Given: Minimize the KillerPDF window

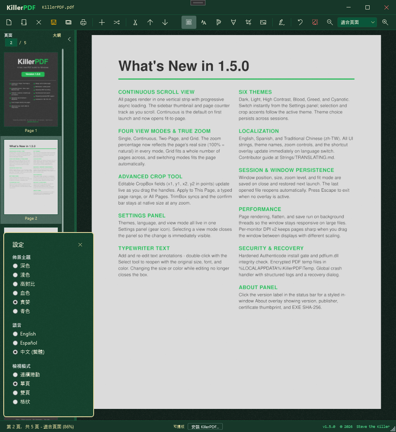Looking at the screenshot, I should click(x=349, y=7).
